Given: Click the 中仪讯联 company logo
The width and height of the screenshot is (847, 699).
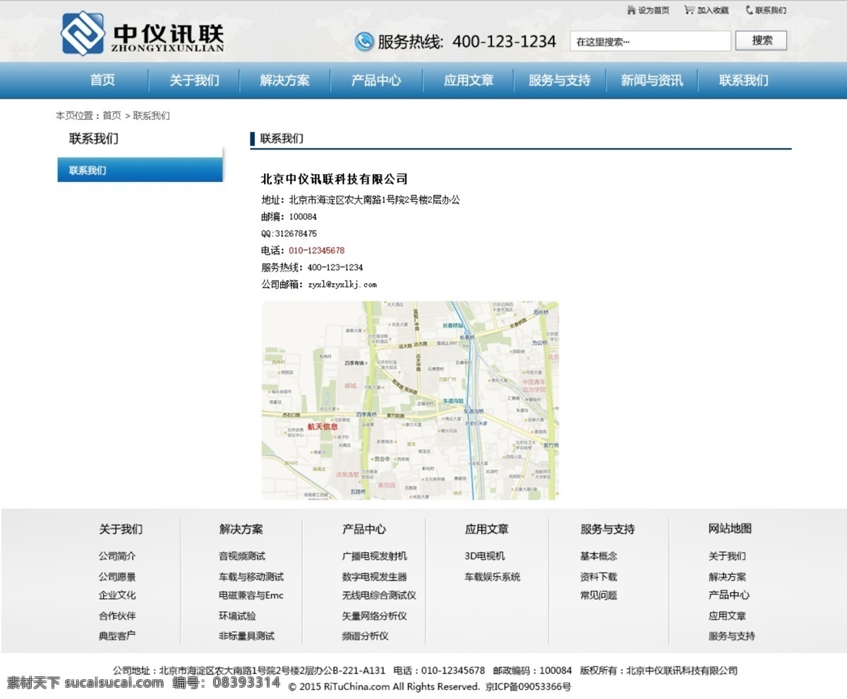Looking at the screenshot, I should [x=143, y=33].
